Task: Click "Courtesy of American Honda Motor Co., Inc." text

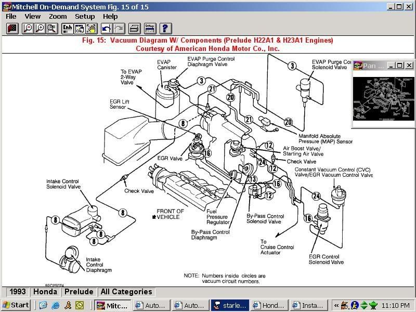Action: [207, 48]
